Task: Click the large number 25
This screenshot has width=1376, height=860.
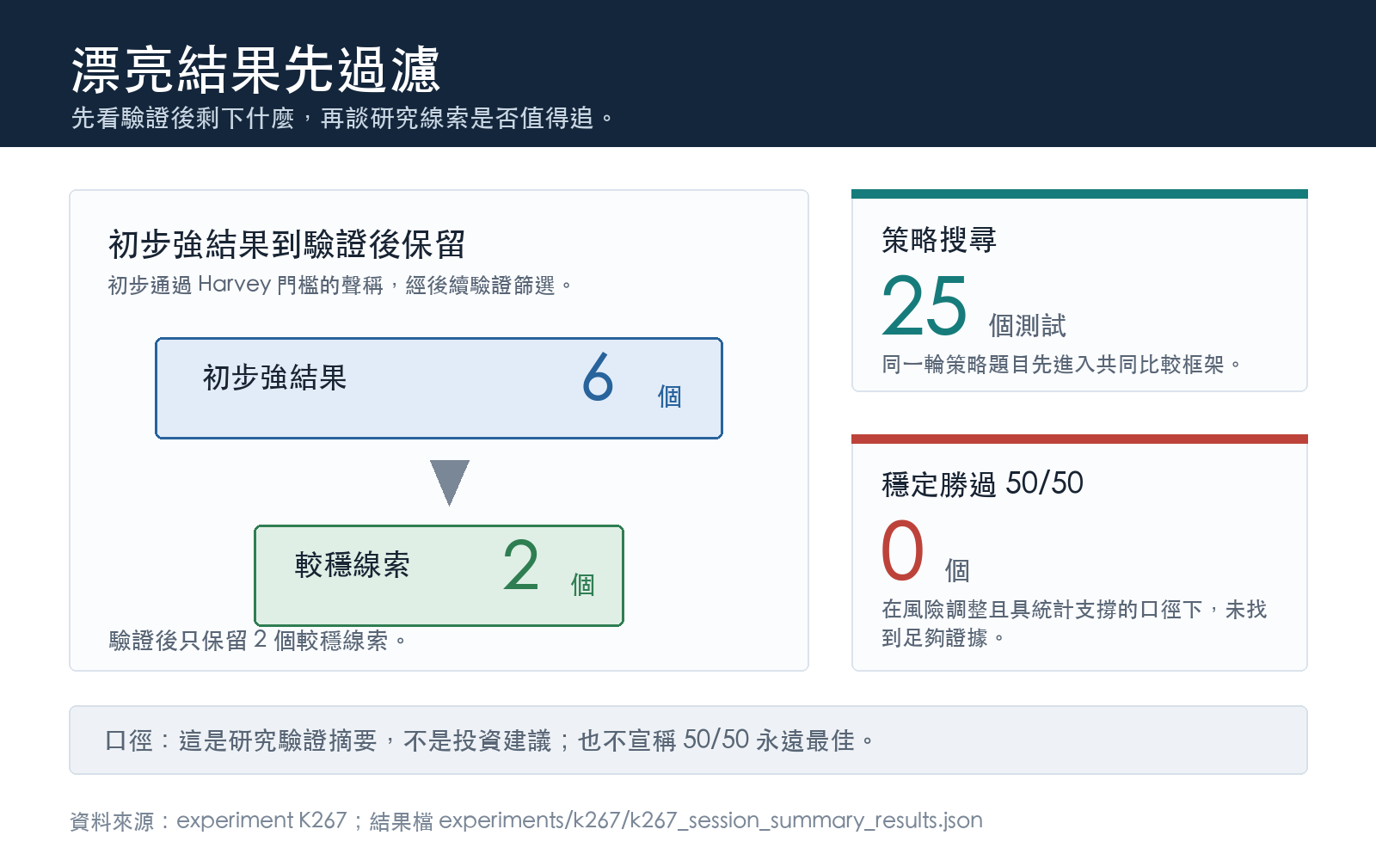Action: click(x=924, y=305)
